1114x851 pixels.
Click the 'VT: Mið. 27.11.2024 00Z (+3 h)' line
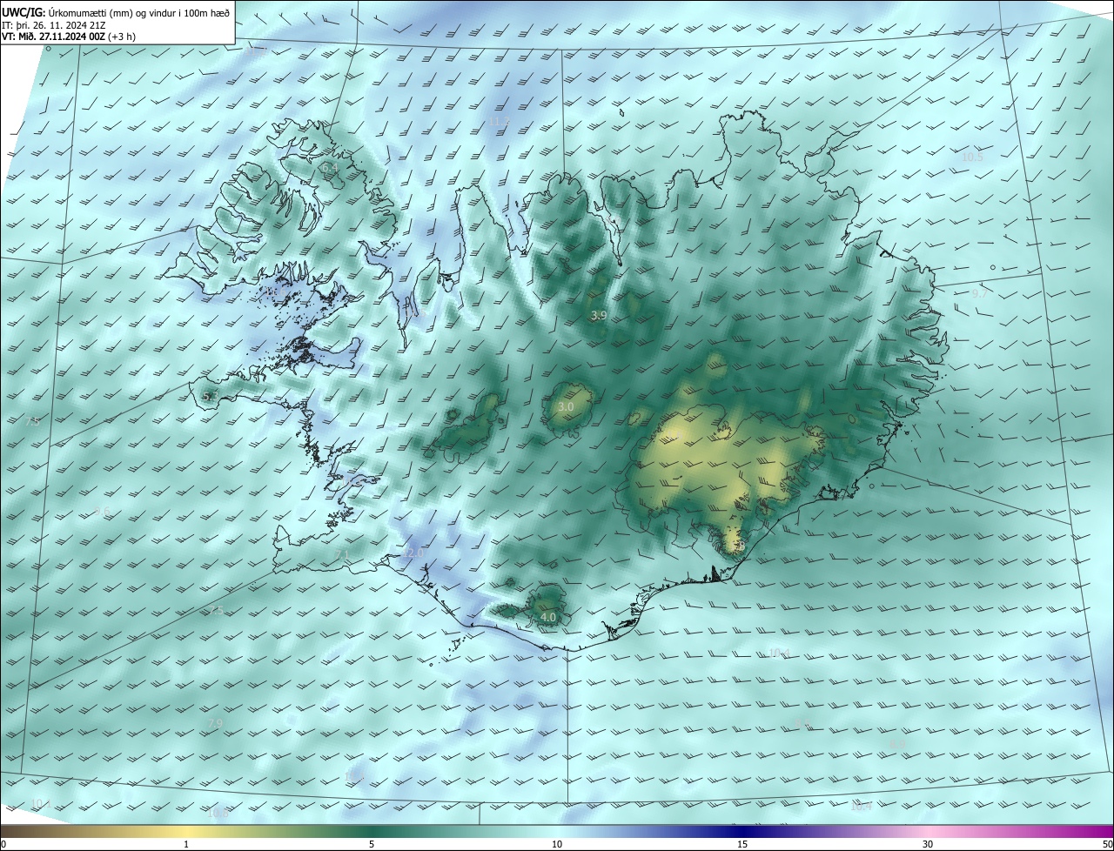[68, 37]
